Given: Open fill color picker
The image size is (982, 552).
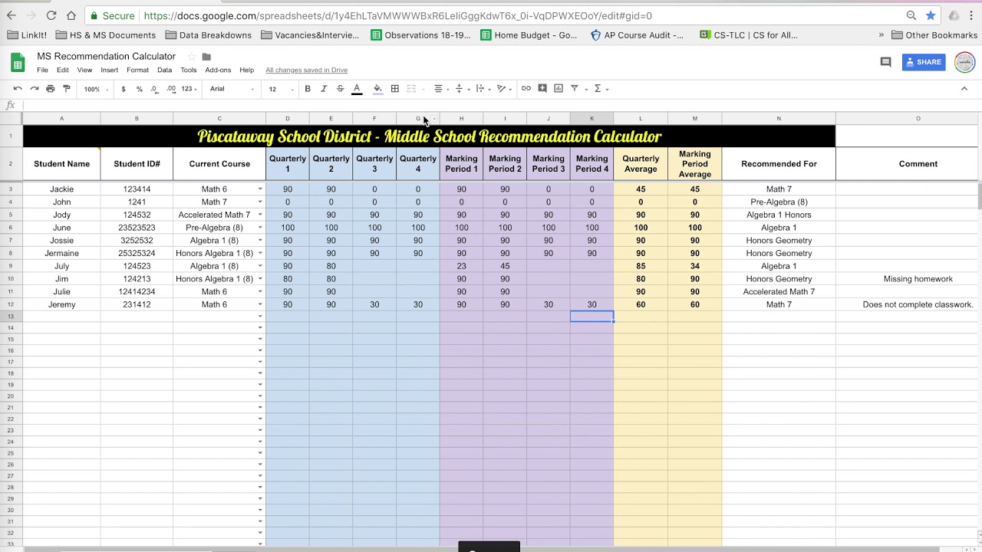Looking at the screenshot, I should [x=377, y=89].
